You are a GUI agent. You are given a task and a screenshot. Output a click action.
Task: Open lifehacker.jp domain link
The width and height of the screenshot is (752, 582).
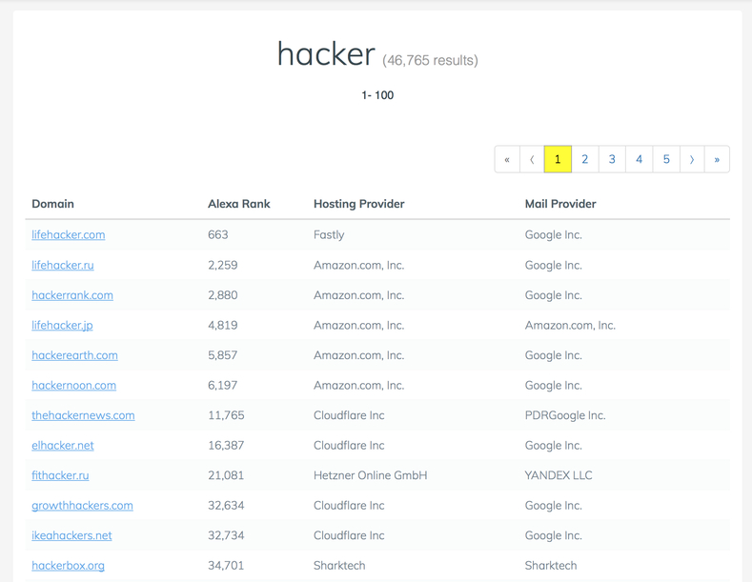62,325
